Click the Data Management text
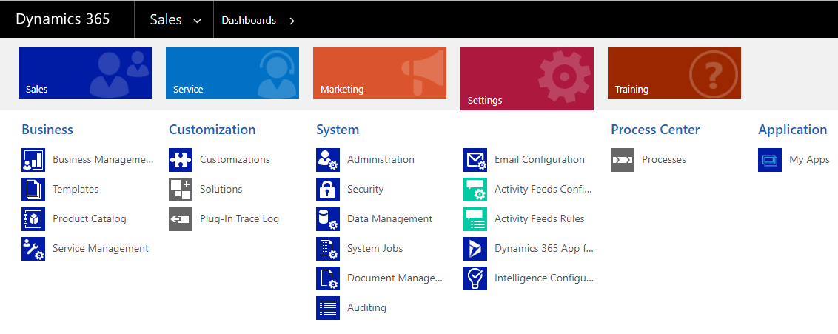 tap(390, 219)
